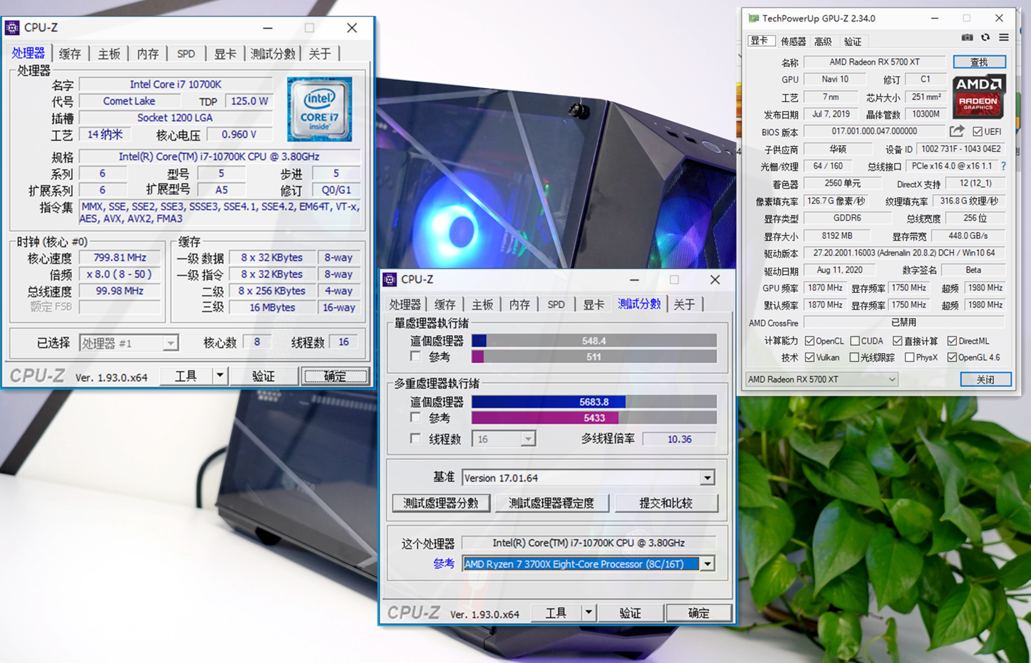Open thread count 16 dropdown
1031x663 pixels.
[504, 438]
